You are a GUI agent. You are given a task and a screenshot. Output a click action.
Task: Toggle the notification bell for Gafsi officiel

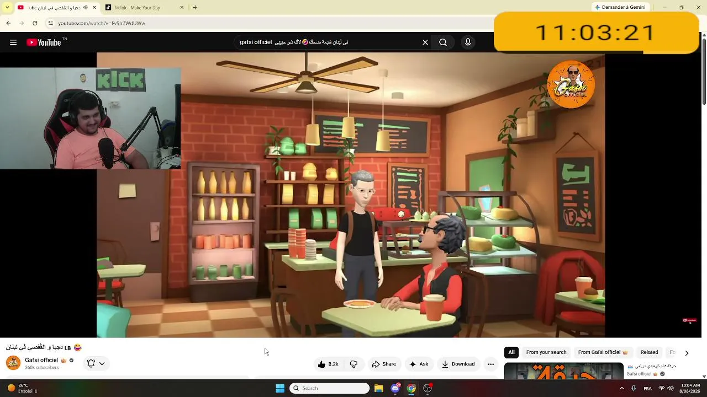91,363
